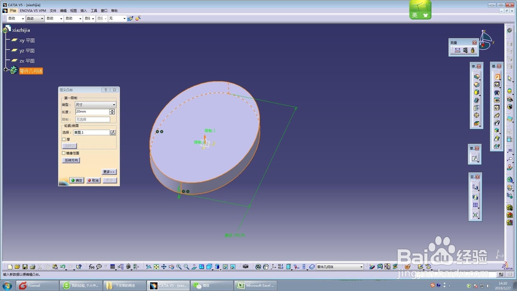Click the New document icon in bottom toolbar
Image resolution: width=517 pixels, height=291 pixels.
[10, 267]
